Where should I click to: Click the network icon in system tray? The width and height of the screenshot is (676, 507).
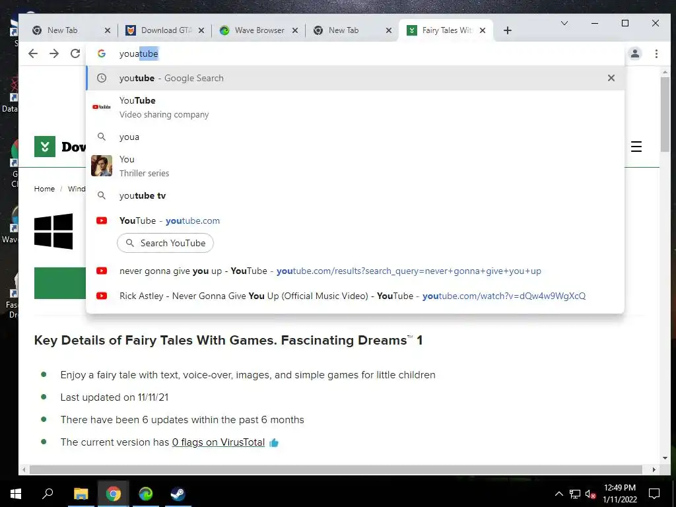[575, 494]
